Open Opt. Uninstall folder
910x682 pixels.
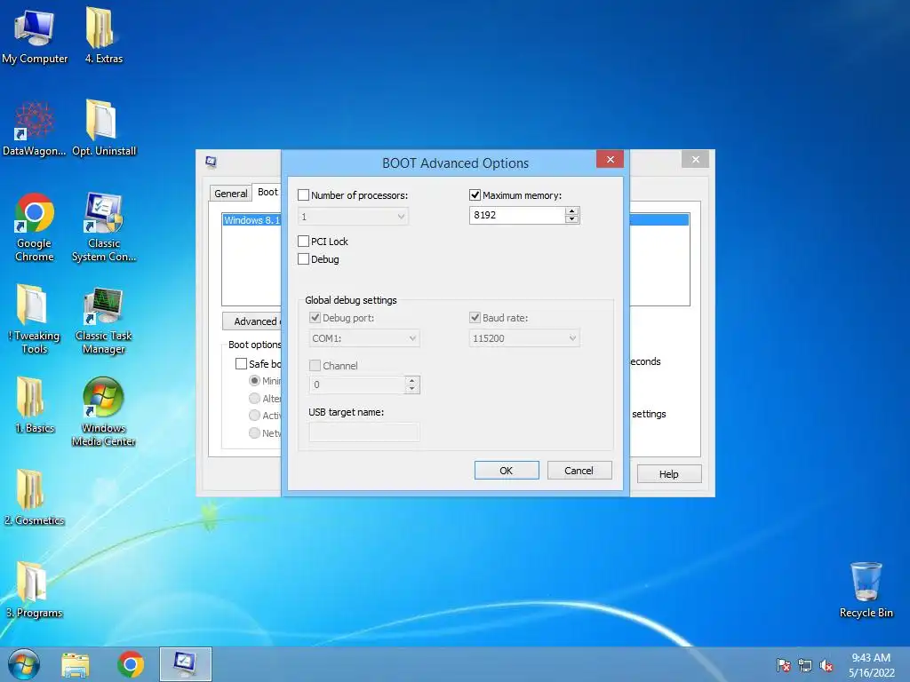click(104, 129)
